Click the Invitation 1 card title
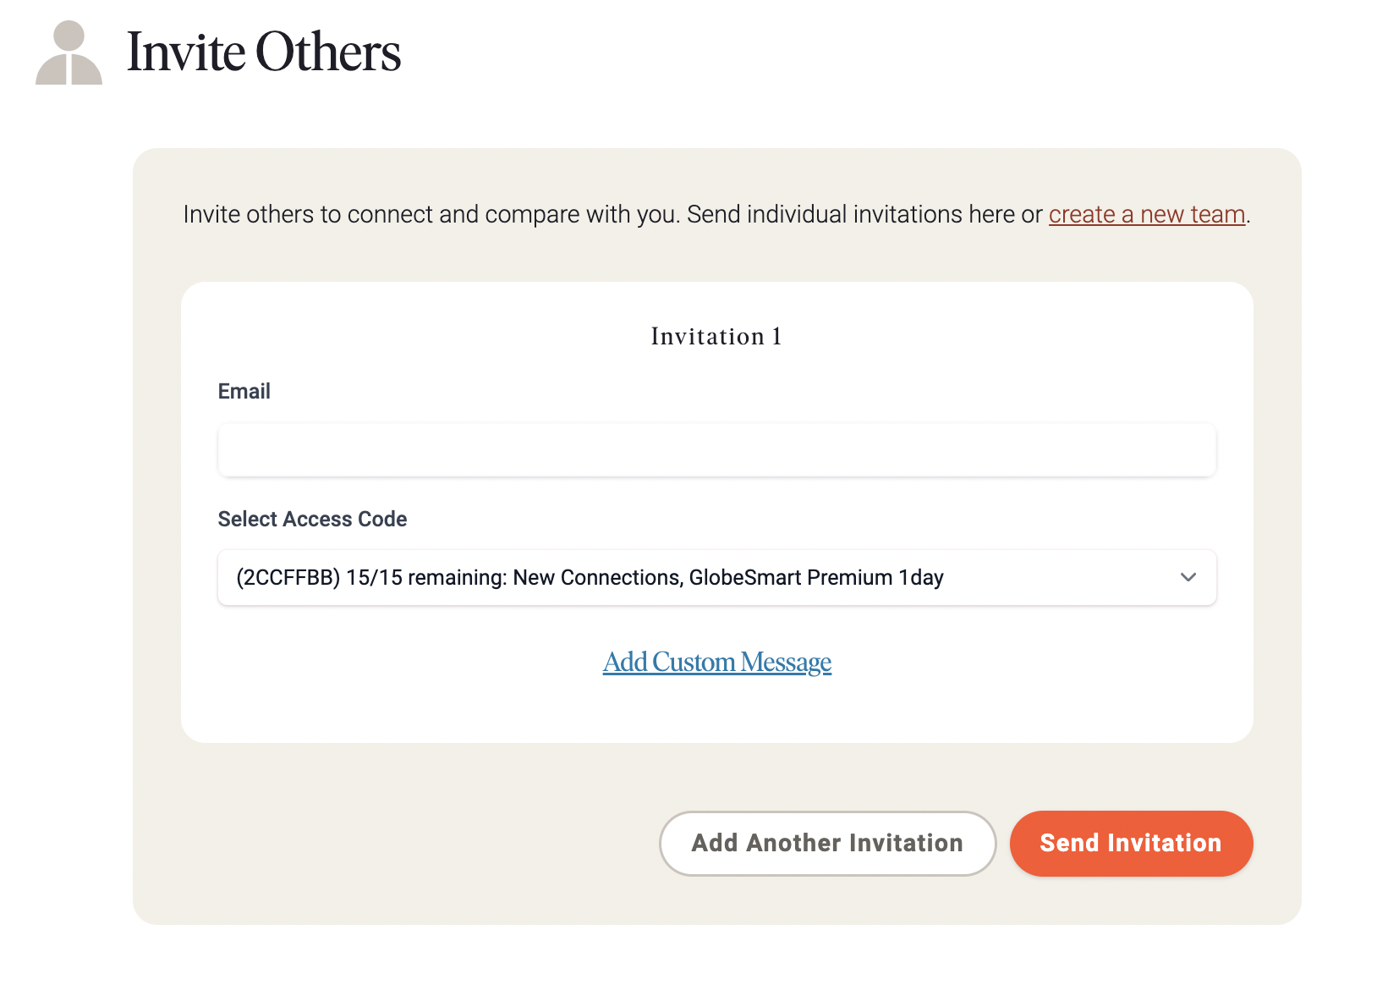1377x985 pixels. click(716, 337)
